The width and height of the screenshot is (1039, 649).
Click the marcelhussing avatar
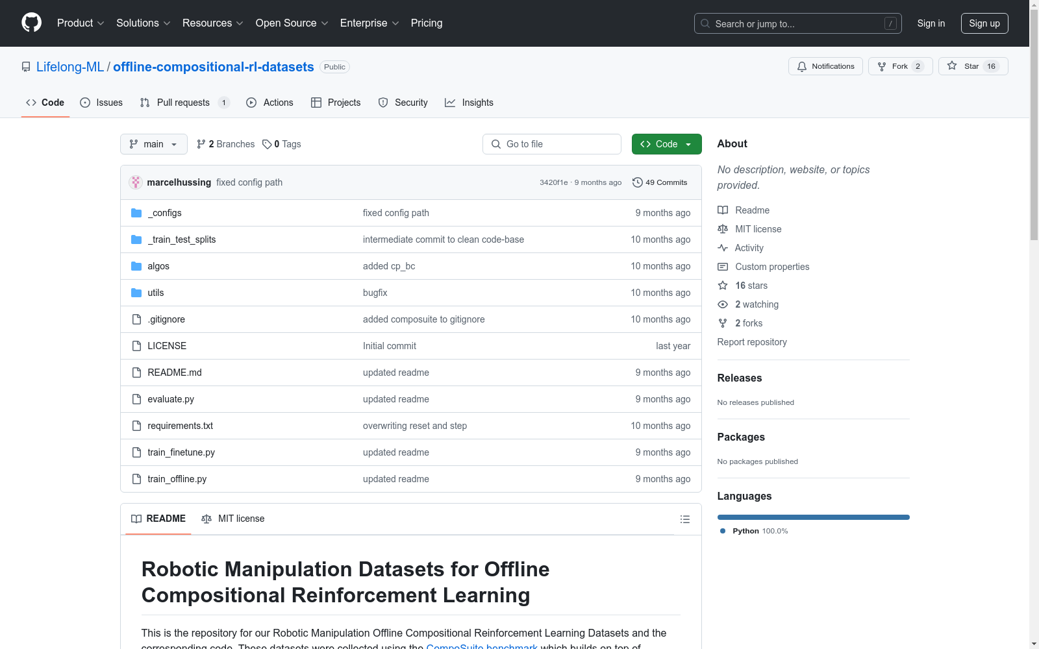(136, 182)
